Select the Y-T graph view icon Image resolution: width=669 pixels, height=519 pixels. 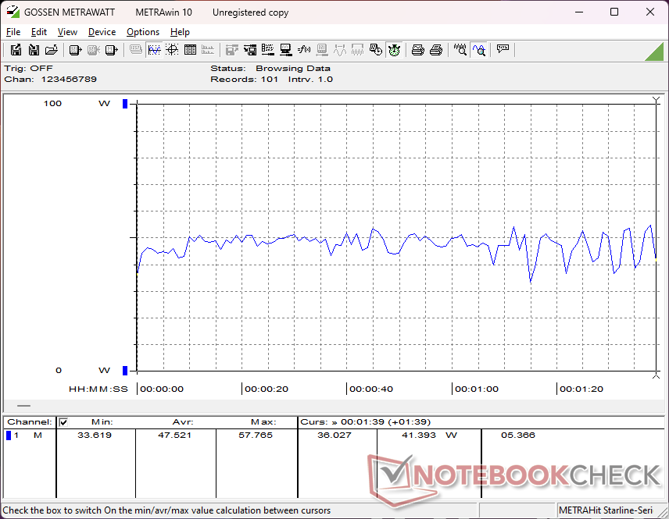point(154,50)
